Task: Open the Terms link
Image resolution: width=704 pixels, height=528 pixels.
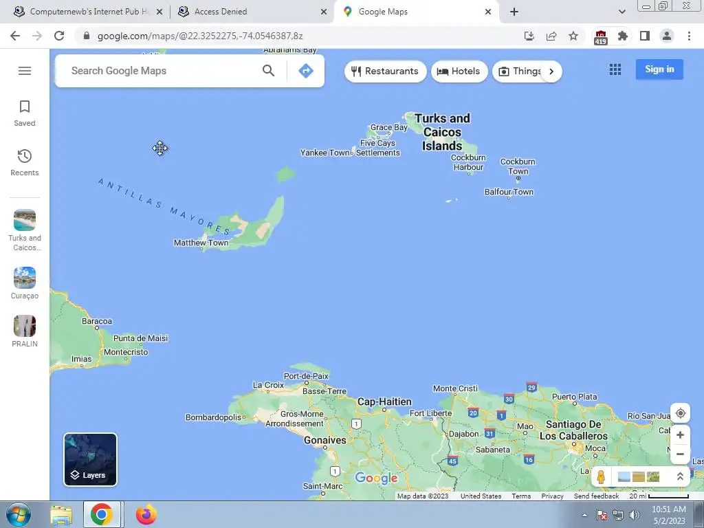Action: click(x=521, y=496)
